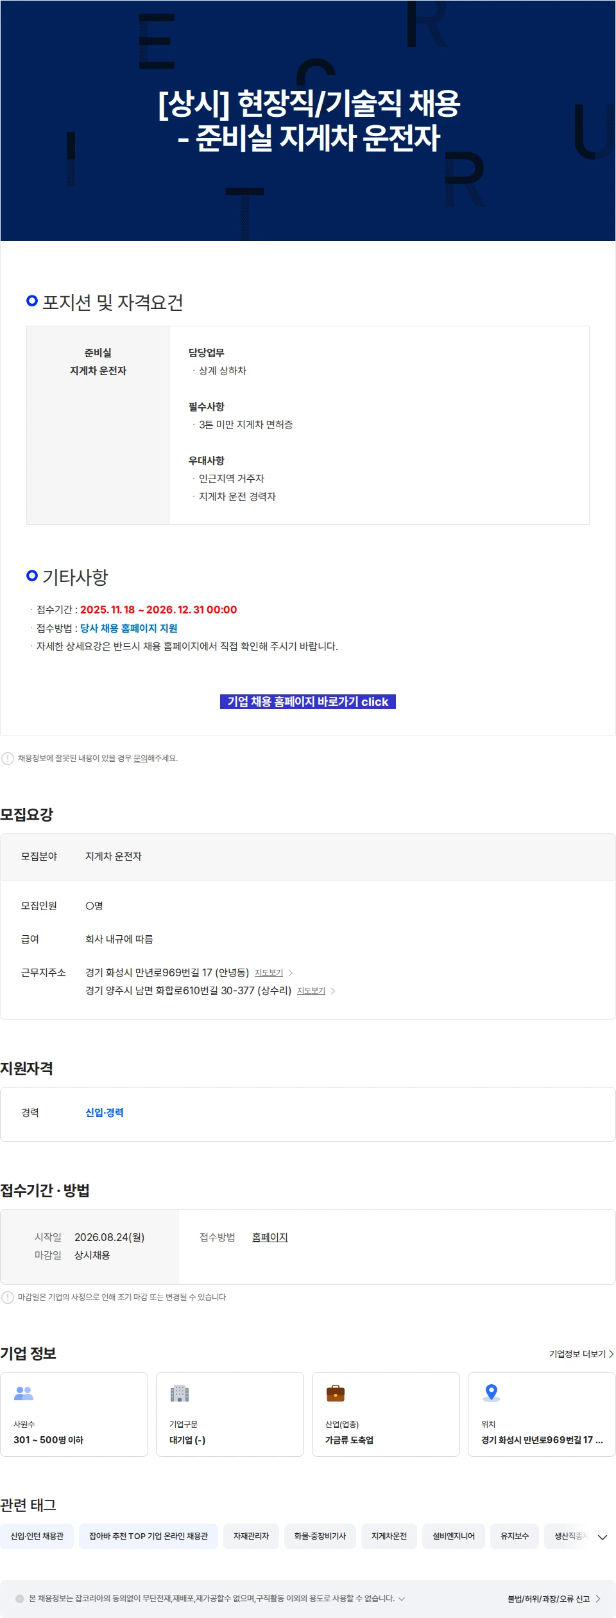The image size is (616, 1618).
Task: Open map for 경기 화성시 만년로 address
Action: click(269, 973)
